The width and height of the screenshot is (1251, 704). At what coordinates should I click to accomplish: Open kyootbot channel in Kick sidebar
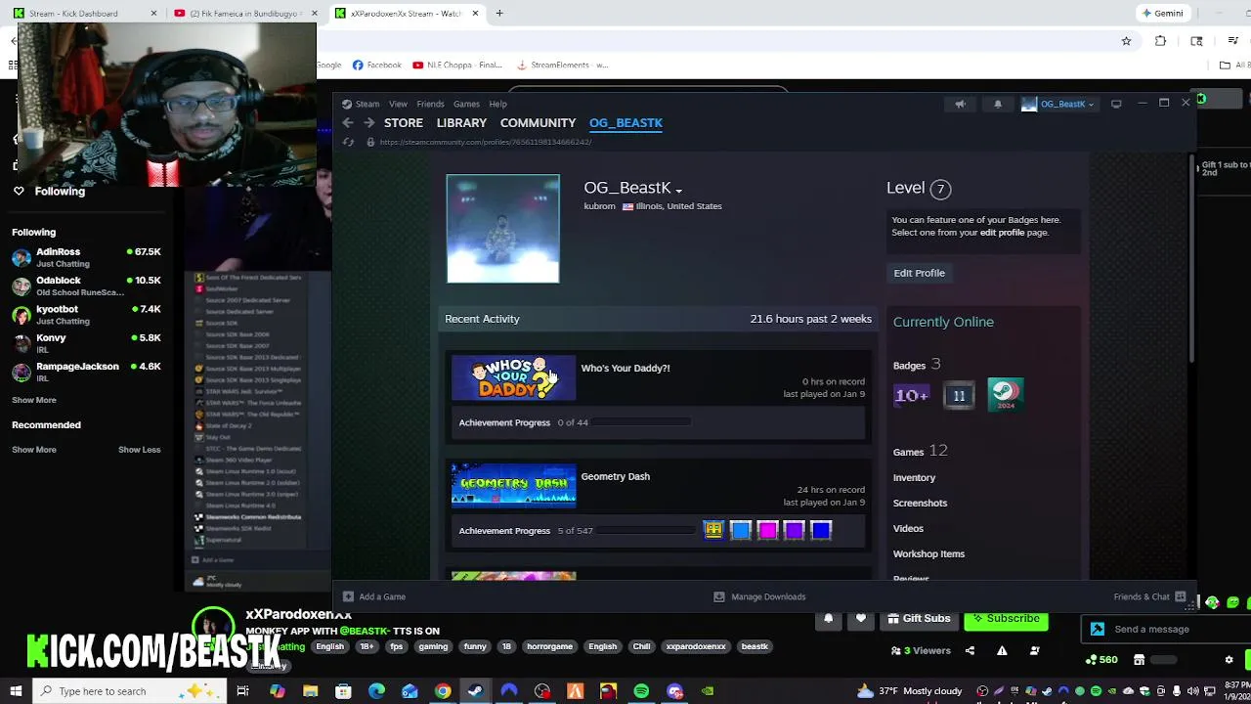pyautogui.click(x=86, y=314)
